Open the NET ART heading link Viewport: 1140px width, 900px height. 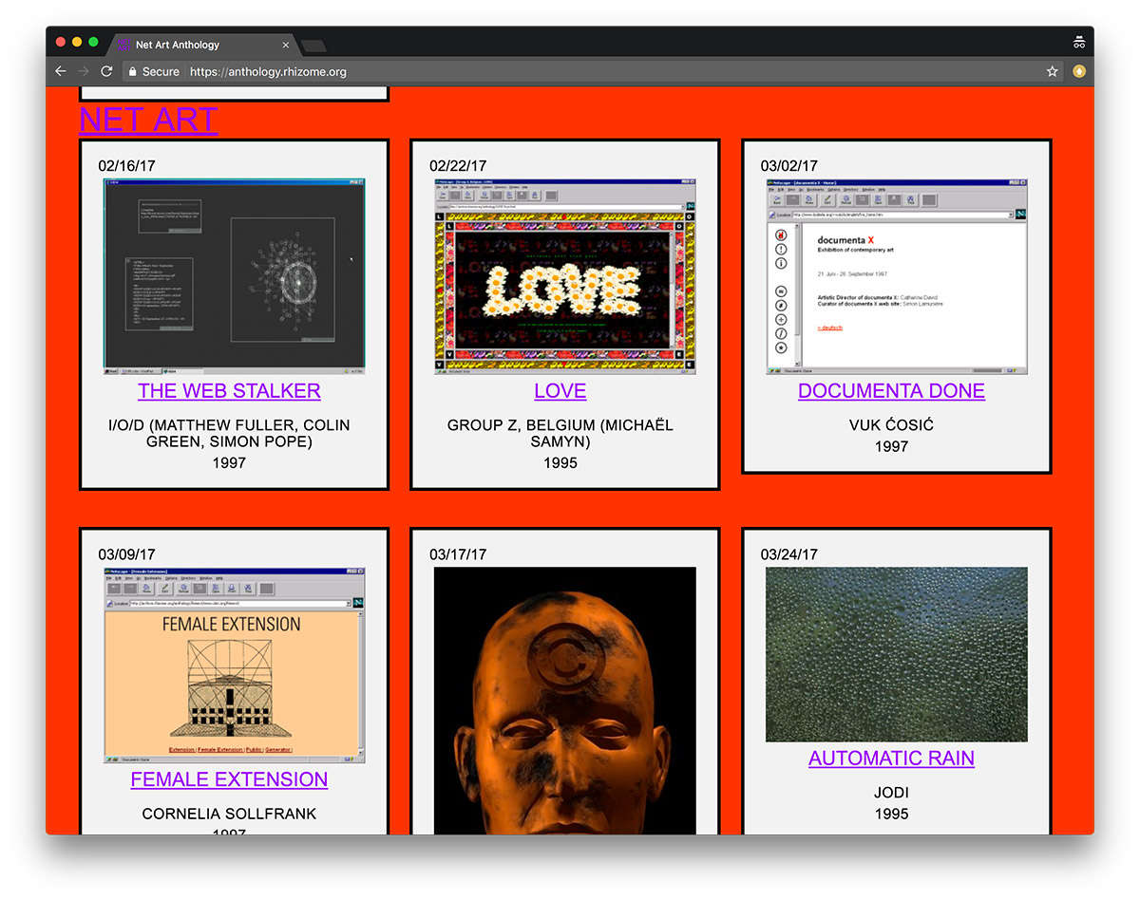(x=148, y=120)
